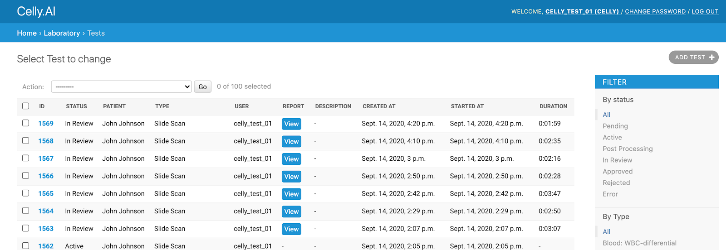
Task: Toggle the checkbox for test 1562
Action: (x=25, y=246)
